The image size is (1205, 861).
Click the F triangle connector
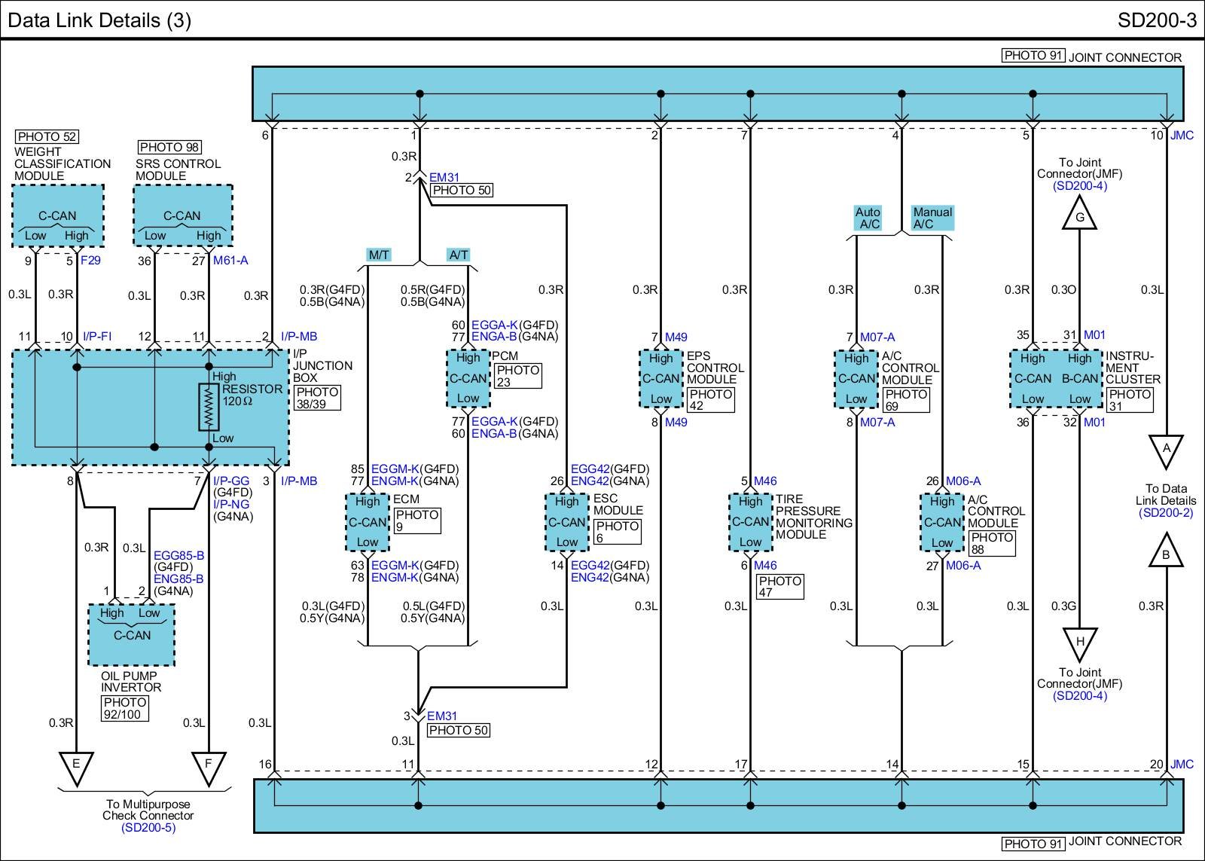209,765
